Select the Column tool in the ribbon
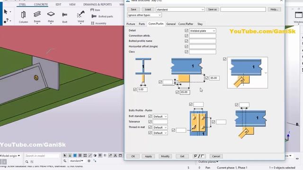Viewport: 303px width, 170px height. 23,17
